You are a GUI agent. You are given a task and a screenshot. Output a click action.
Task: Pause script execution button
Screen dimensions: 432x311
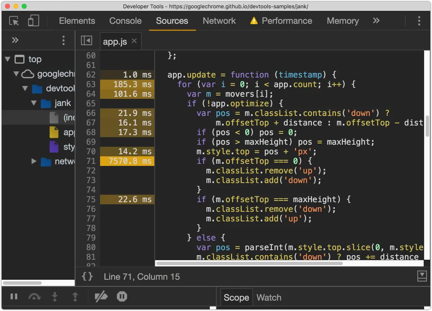14,296
